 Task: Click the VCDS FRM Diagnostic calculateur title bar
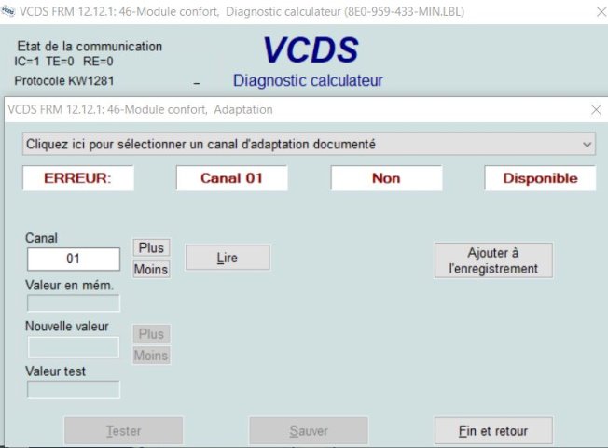[280, 12]
